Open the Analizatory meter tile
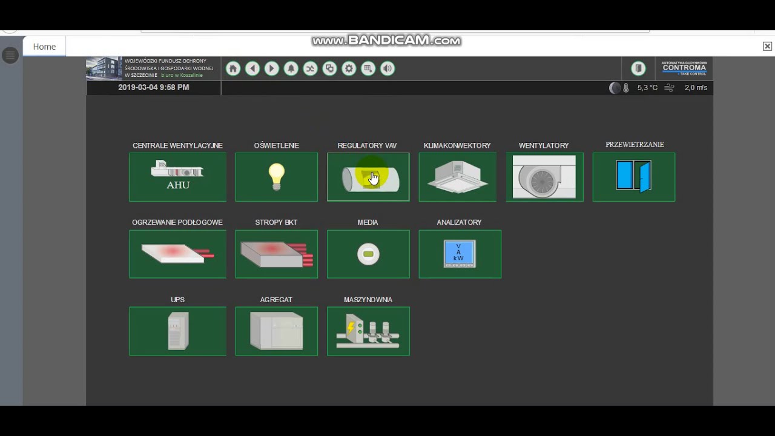The height and width of the screenshot is (436, 775). 460,254
